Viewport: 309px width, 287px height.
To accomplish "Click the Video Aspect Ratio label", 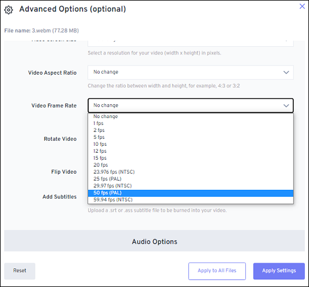I will pyautogui.click(x=52, y=73).
